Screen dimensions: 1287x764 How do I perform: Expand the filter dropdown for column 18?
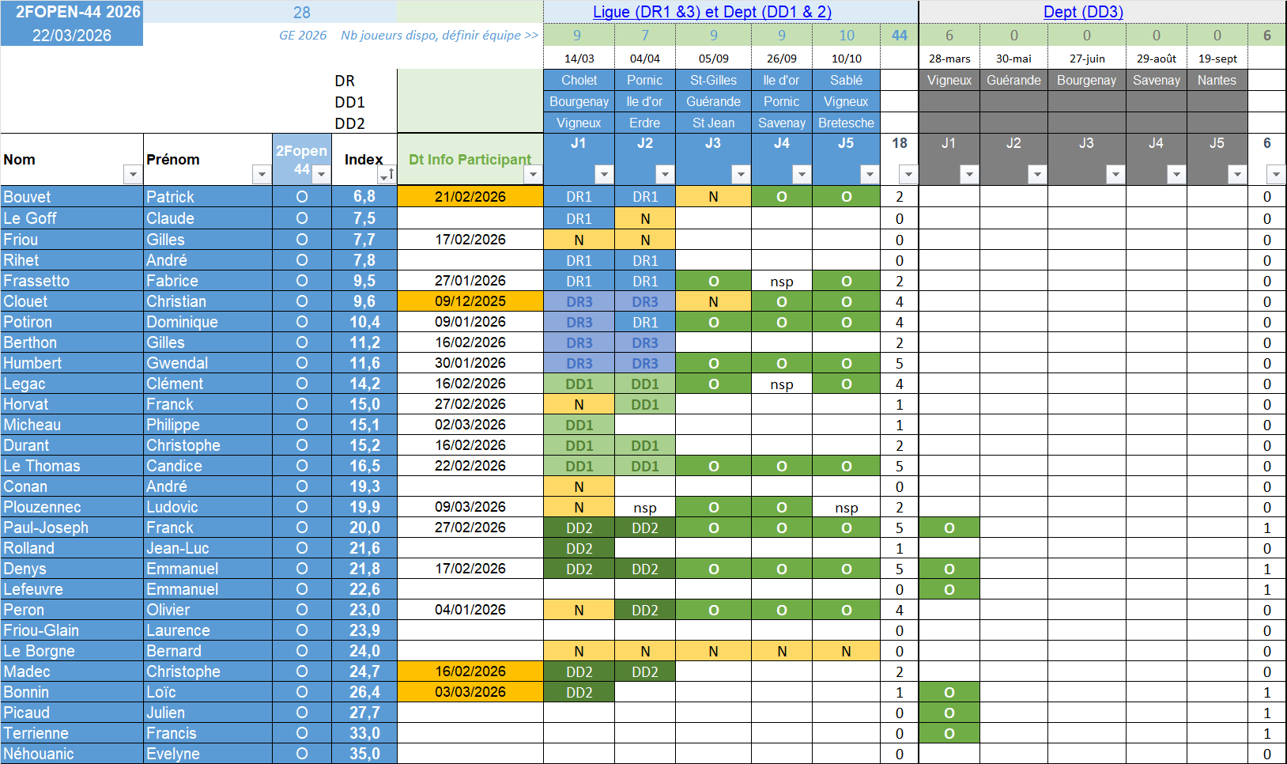pyautogui.click(x=908, y=175)
